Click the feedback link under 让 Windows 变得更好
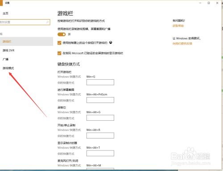The image size is (223, 171). (x=182, y=44)
